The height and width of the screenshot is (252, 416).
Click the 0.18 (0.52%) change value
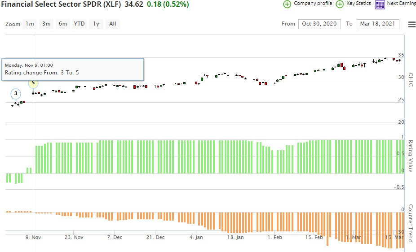pyautogui.click(x=168, y=4)
